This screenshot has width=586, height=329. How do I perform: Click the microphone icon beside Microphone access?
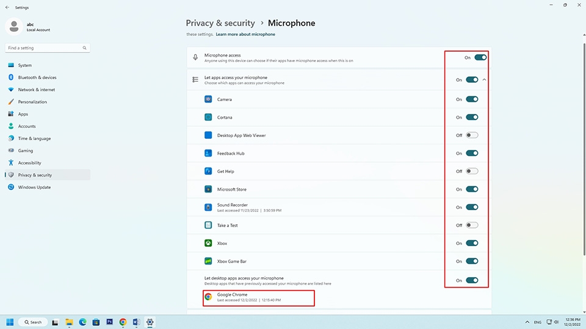(195, 57)
